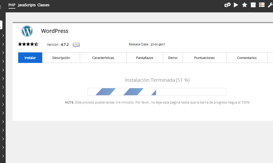This screenshot has height=163, width=273.
Task: Click the 'Instalación Terminada (51 %)' heading
Action: click(157, 80)
